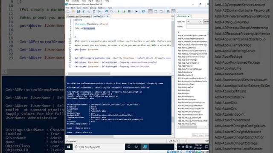Select Add-AzureAccount in the command list
This screenshot has height=153, width=273.
pos(186,75)
